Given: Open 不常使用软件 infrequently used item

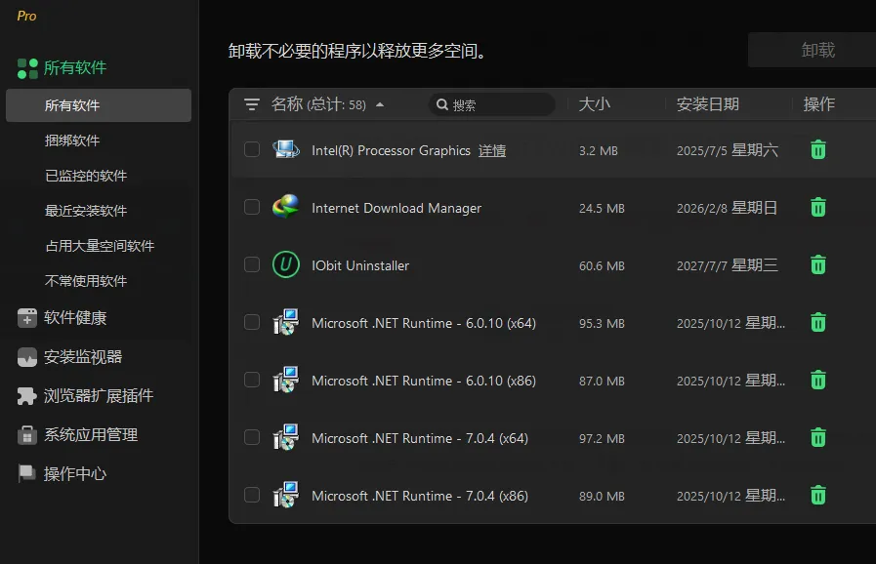Looking at the screenshot, I should click(x=86, y=281).
